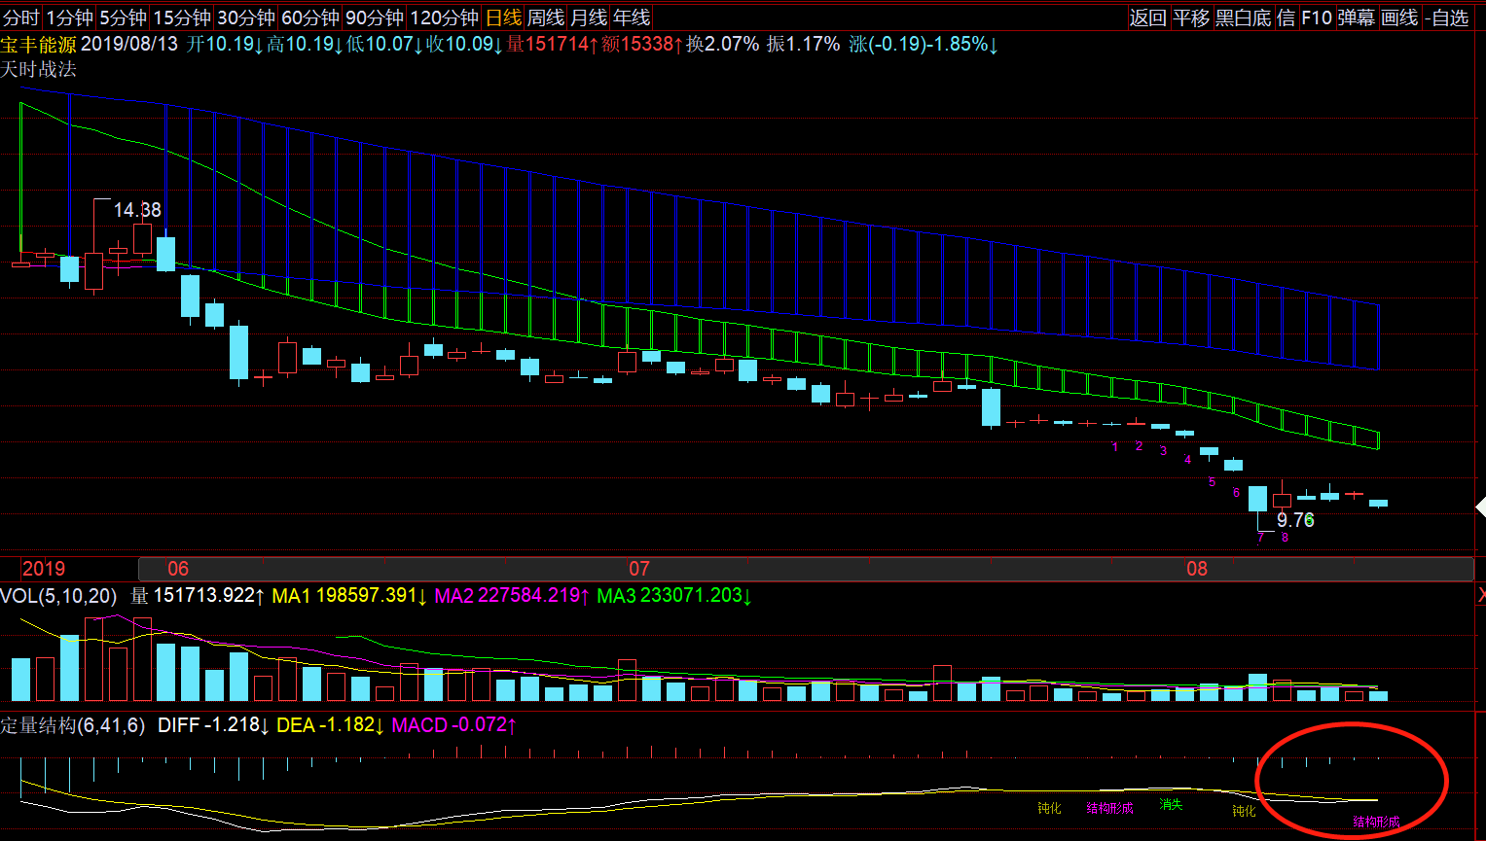
Task: Switch to 月线 monthly chart
Action: (589, 18)
